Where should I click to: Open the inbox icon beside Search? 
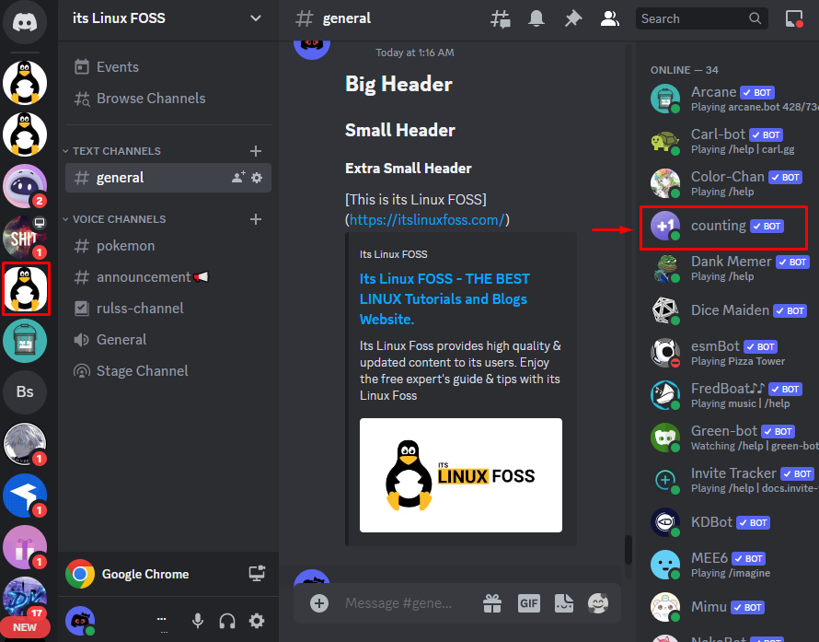794,18
